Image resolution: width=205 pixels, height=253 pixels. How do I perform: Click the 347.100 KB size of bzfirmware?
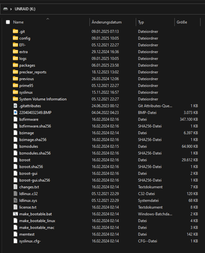[x=189, y=119]
